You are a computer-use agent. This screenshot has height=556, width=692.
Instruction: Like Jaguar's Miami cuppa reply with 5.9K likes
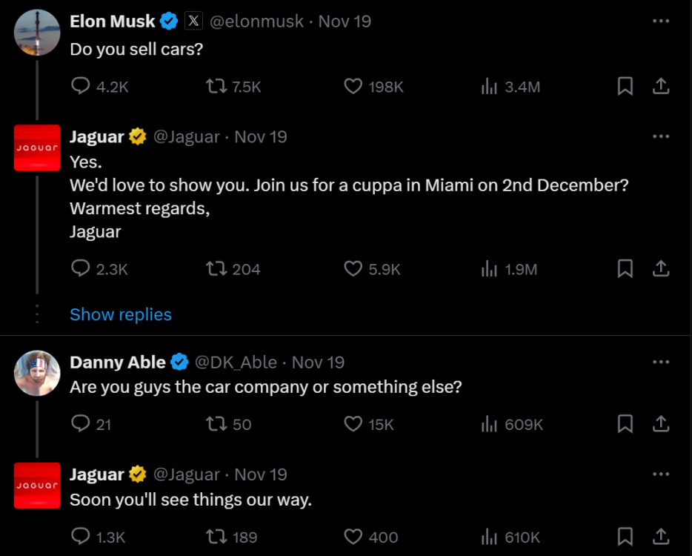(x=353, y=269)
